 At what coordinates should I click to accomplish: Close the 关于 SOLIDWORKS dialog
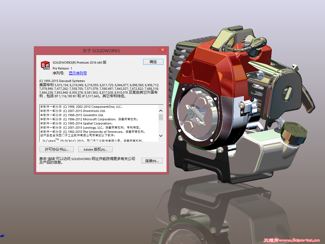[163, 50]
